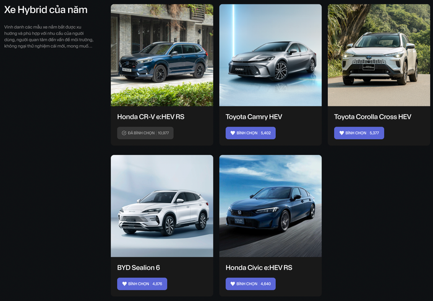Image resolution: width=433 pixels, height=301 pixels.
Task: Open the Honda Civic e:HEV RS title link
Action: pyautogui.click(x=259, y=268)
